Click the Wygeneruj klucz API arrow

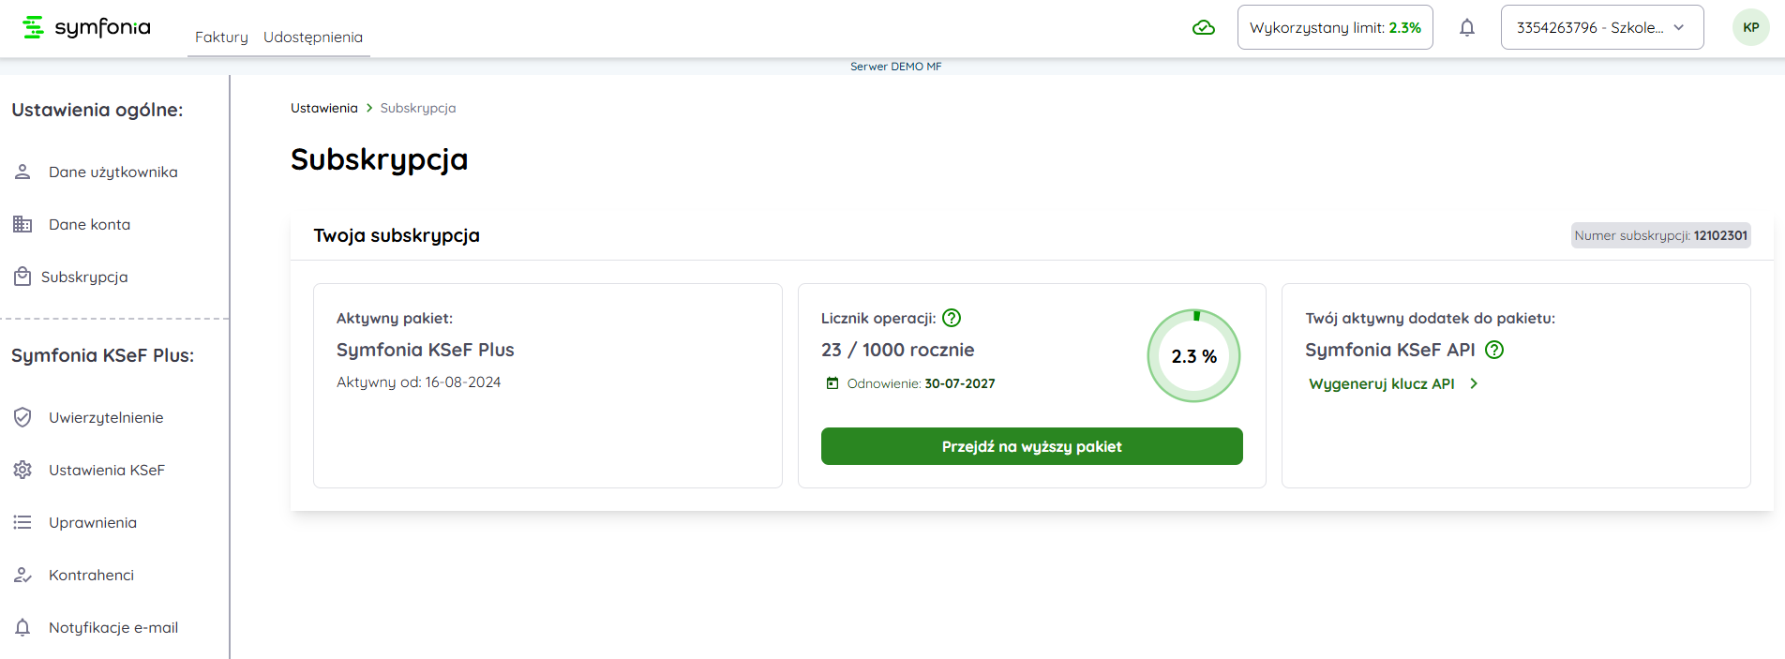pos(1474,383)
